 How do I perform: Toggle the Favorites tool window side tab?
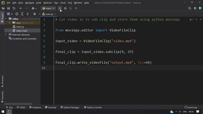coord(2,97)
